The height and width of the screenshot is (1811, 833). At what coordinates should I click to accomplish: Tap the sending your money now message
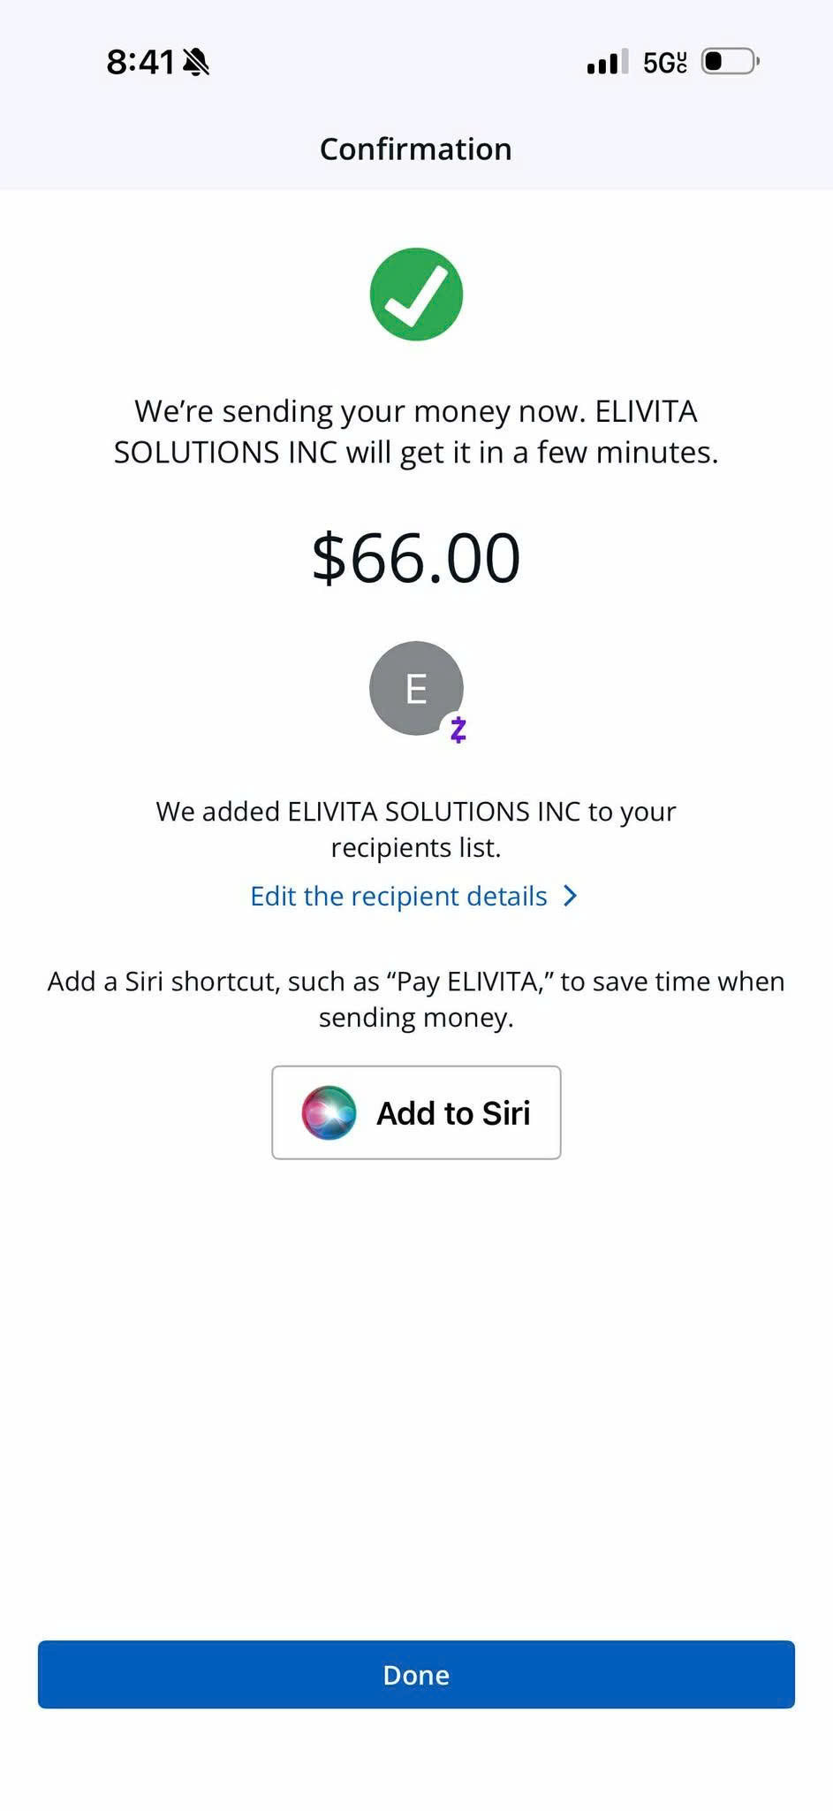coord(416,432)
